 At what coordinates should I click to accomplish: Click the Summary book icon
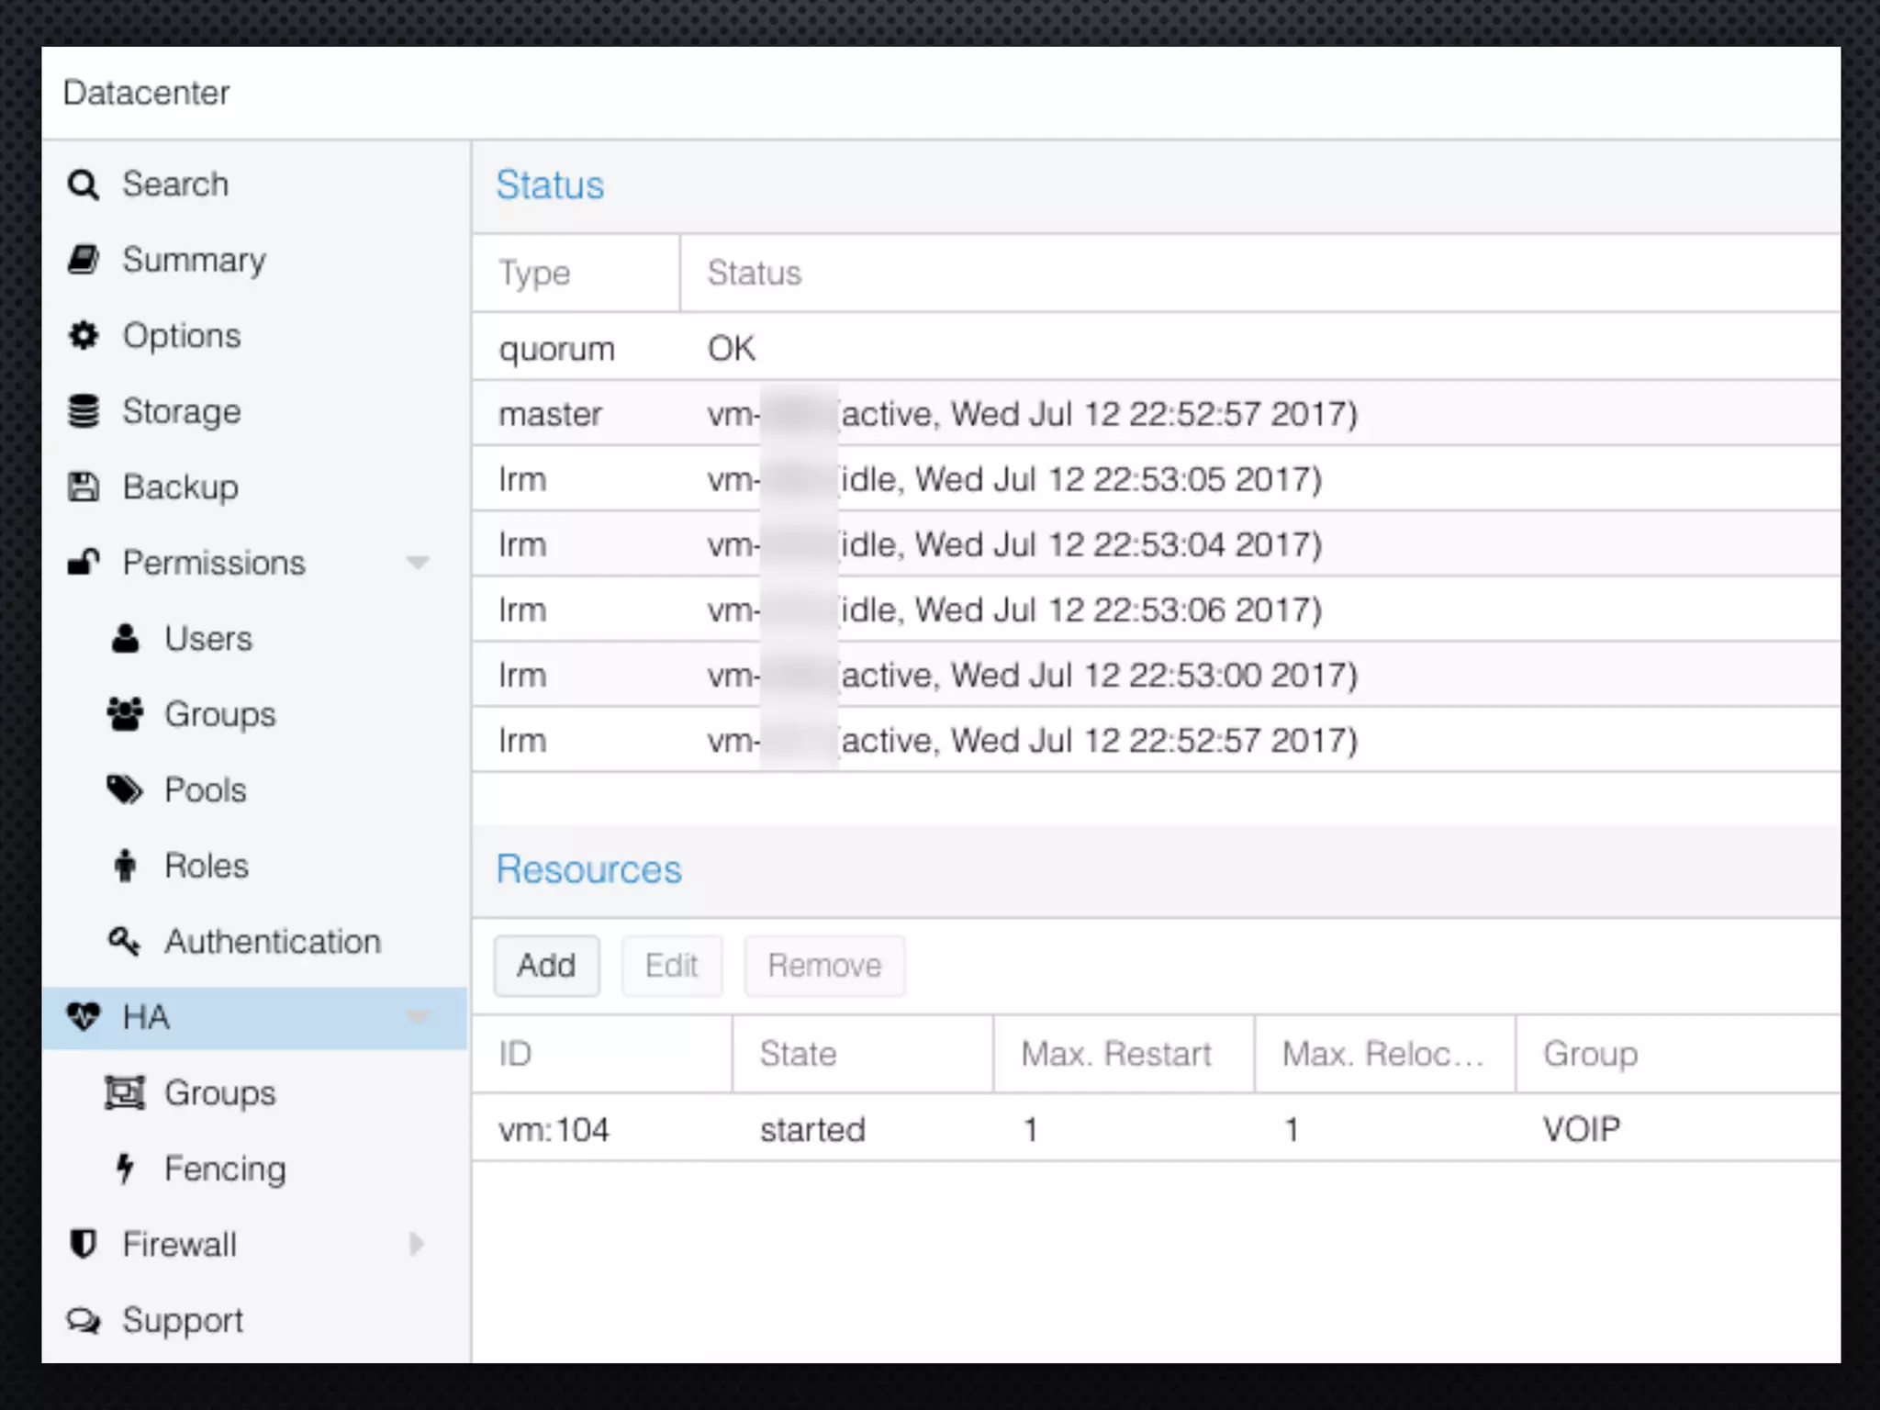click(83, 260)
